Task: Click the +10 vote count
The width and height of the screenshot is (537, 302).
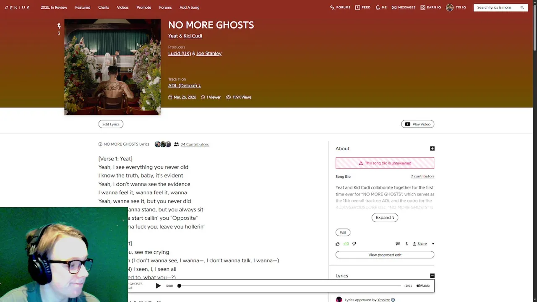Action: pyautogui.click(x=346, y=244)
